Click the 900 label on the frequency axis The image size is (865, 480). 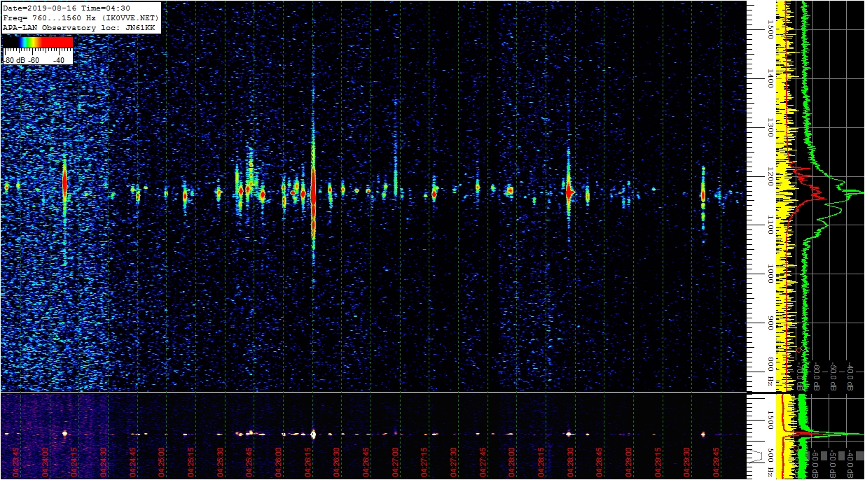770,323
